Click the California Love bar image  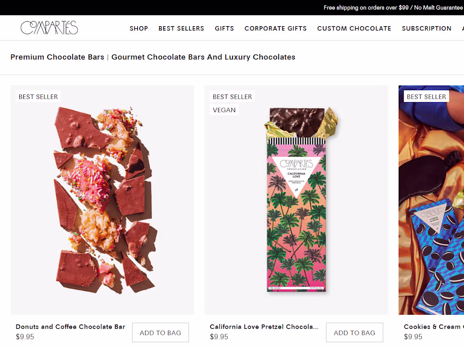(296, 200)
